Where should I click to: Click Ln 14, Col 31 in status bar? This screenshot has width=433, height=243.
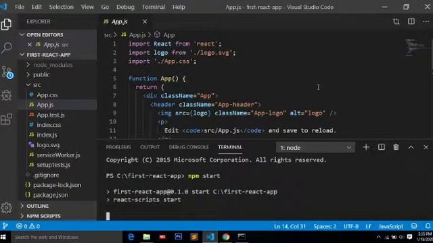[290, 226]
